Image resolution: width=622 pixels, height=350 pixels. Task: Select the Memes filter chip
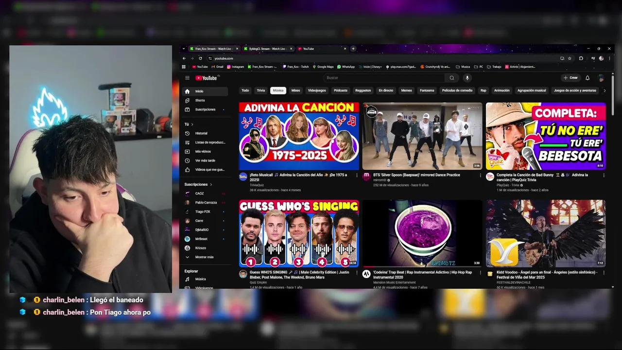pos(406,90)
